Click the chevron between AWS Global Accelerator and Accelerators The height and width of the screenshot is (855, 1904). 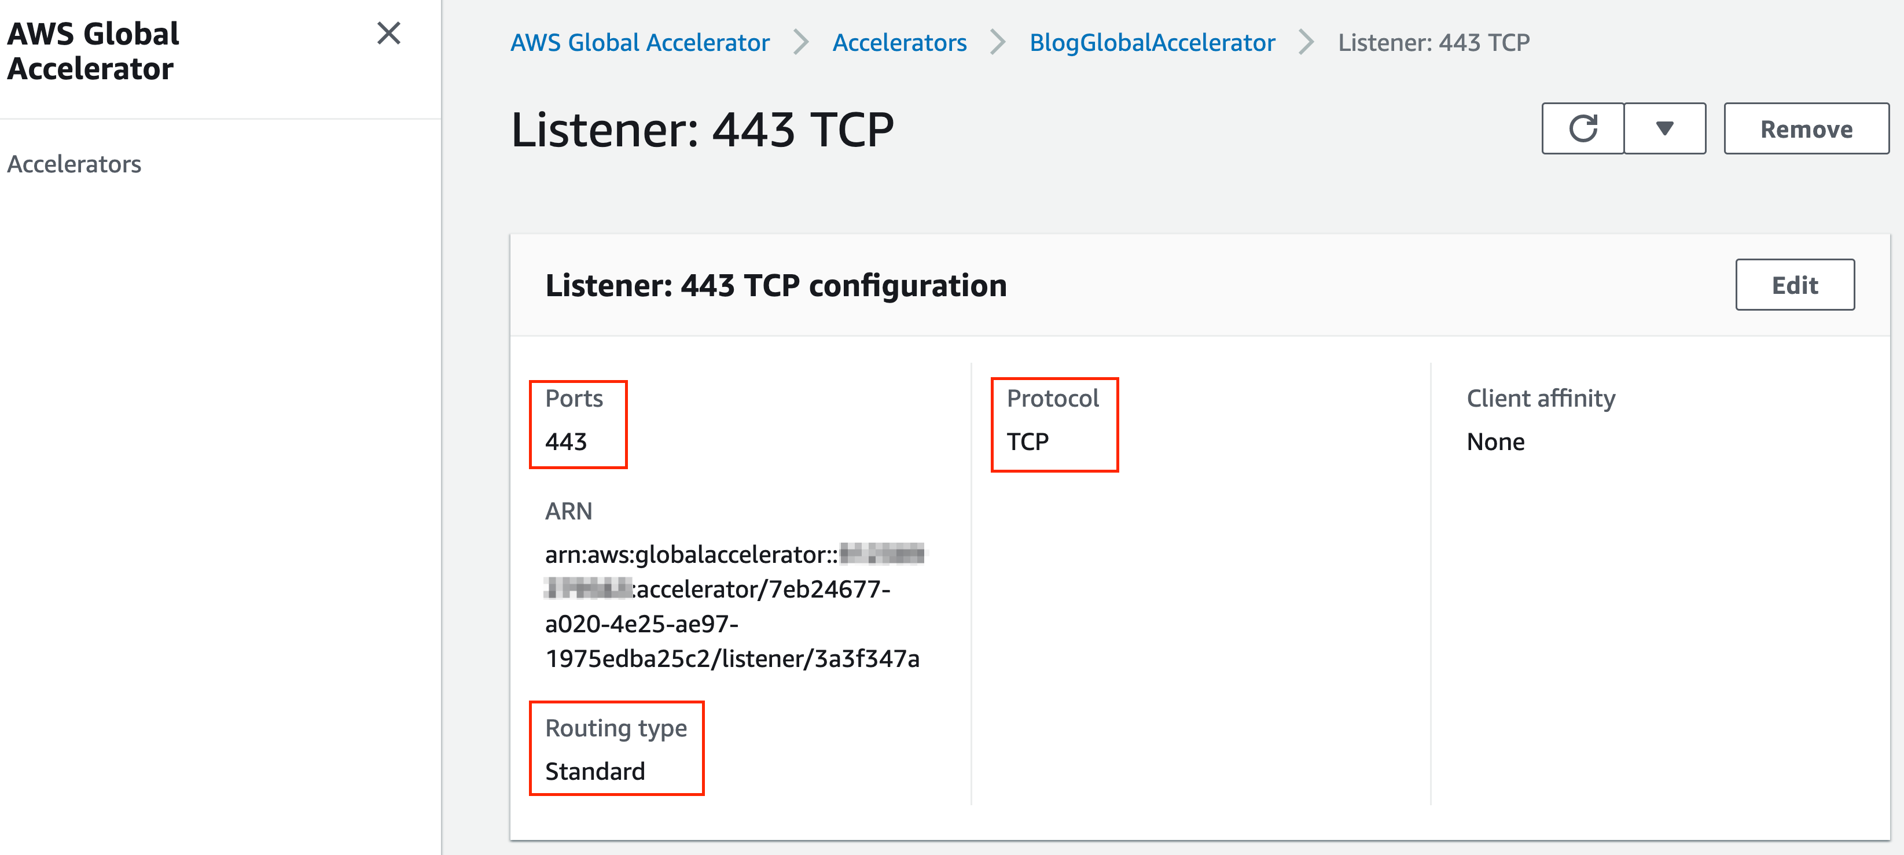click(800, 42)
